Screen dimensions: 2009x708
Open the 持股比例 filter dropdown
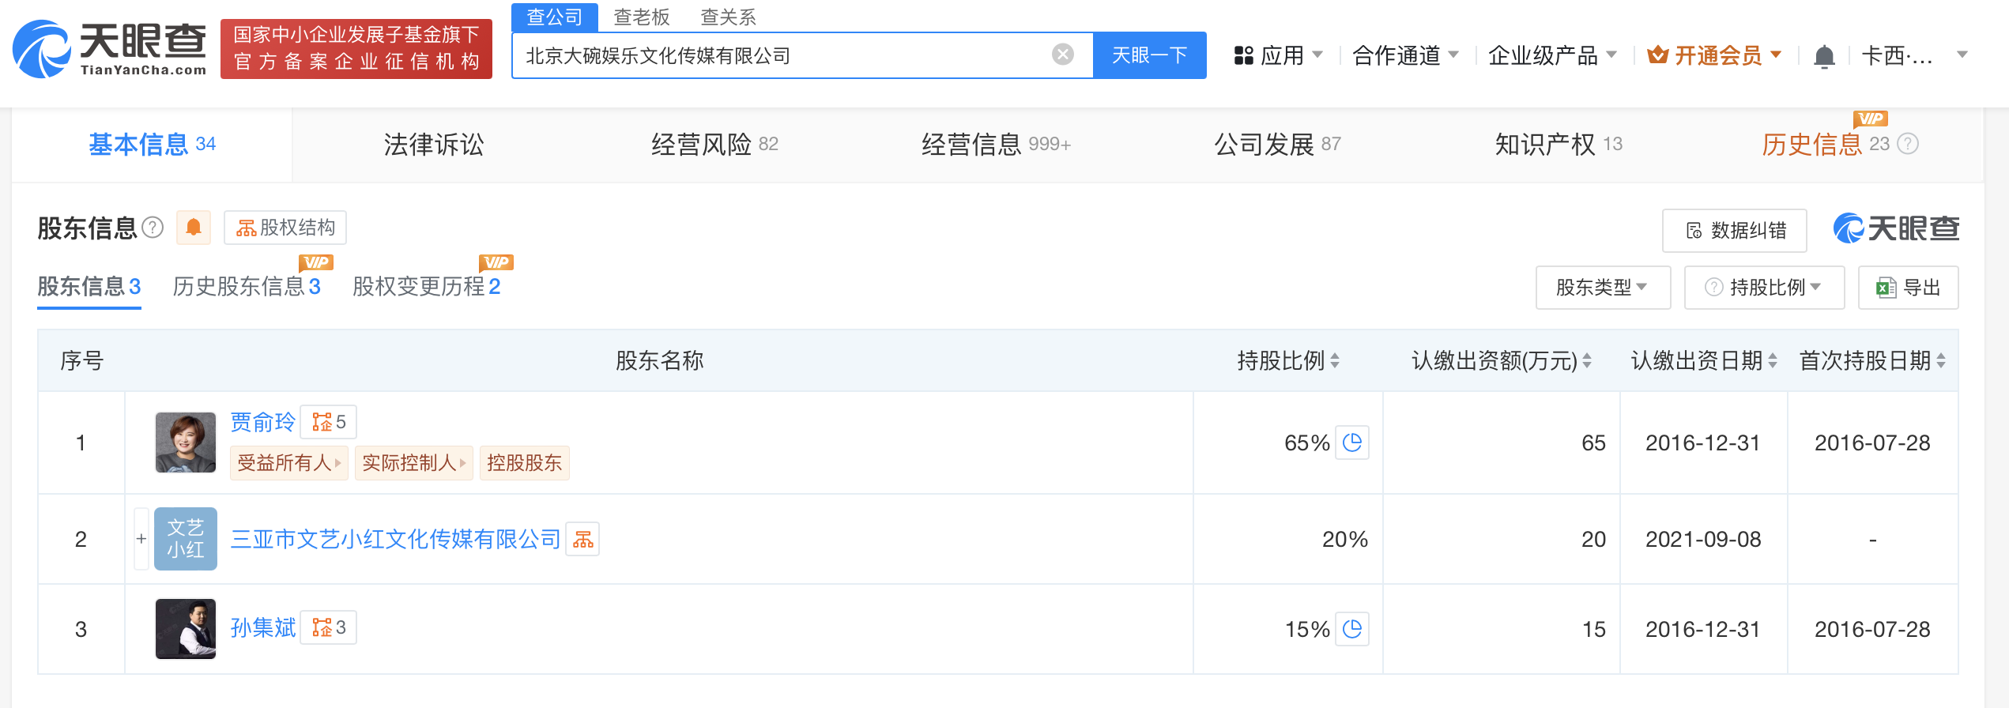pyautogui.click(x=1764, y=288)
